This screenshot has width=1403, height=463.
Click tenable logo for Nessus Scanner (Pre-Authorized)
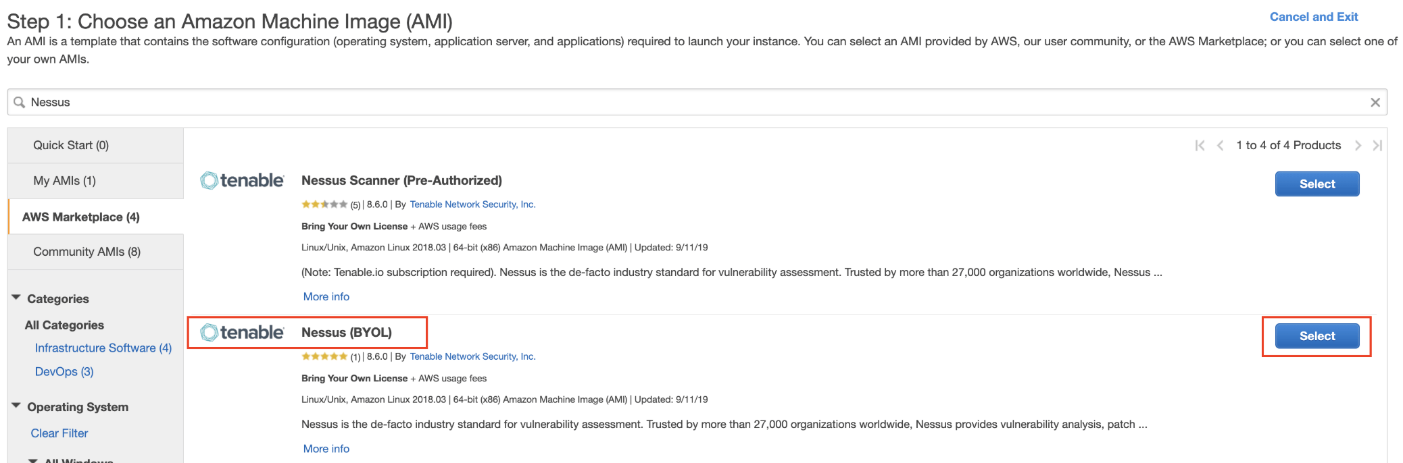242,180
